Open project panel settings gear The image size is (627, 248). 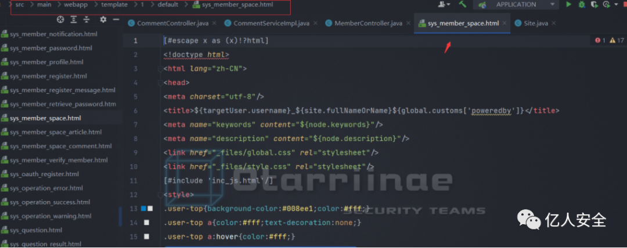103,20
